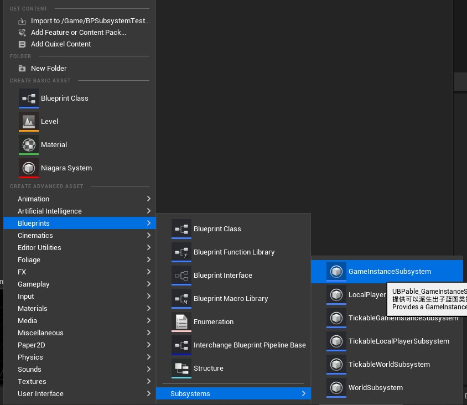Select the Blueprint Class icon under Create Basic Asset

[29, 98]
